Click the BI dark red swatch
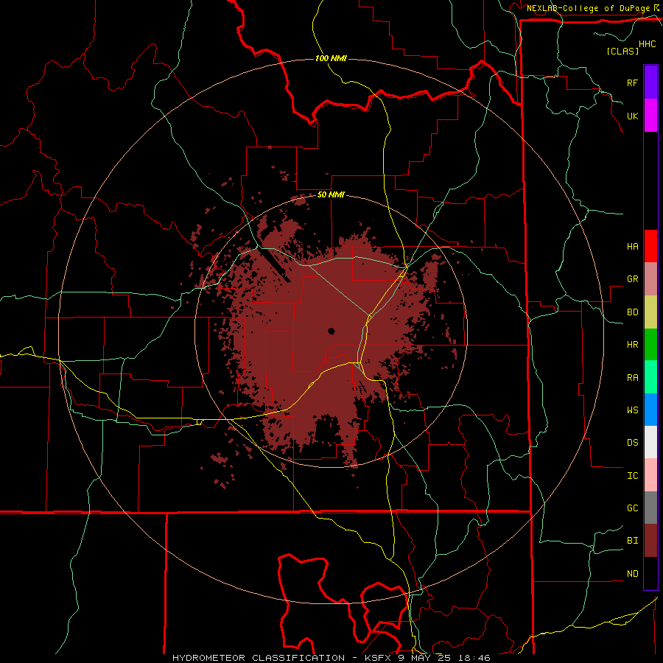Image resolution: width=663 pixels, height=663 pixels. tap(650, 541)
